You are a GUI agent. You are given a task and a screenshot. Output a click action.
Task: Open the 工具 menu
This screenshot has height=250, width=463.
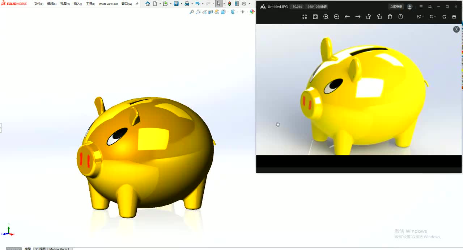click(90, 4)
